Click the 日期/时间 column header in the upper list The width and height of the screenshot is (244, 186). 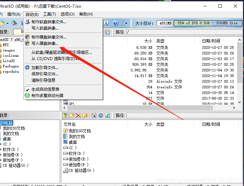pyautogui.click(x=211, y=41)
